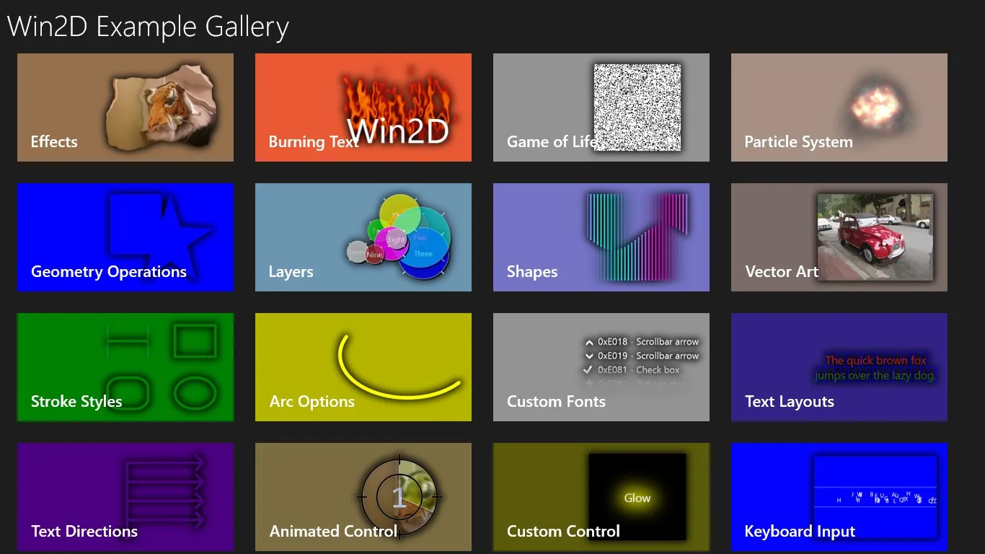Launch the Keyboard Input example tile
This screenshot has width=985, height=554.
pos(839,497)
